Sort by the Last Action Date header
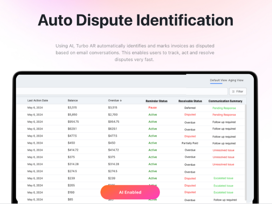The height and width of the screenshot is (204, 272). click(38, 100)
